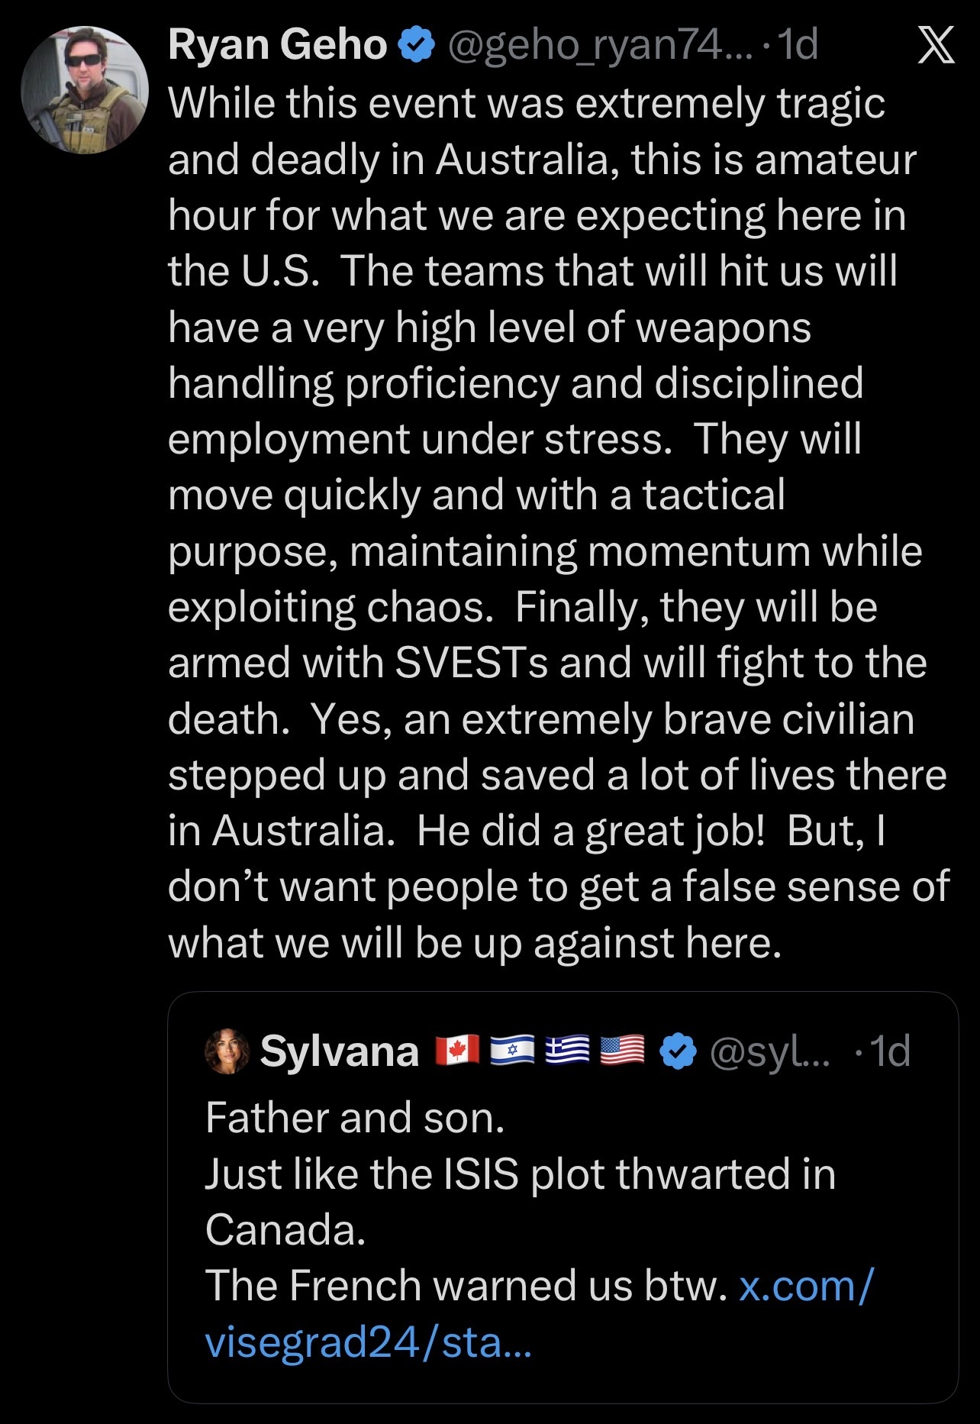980x1424 pixels.
Task: Click the truncated @syl handle
Action: 769,1051
